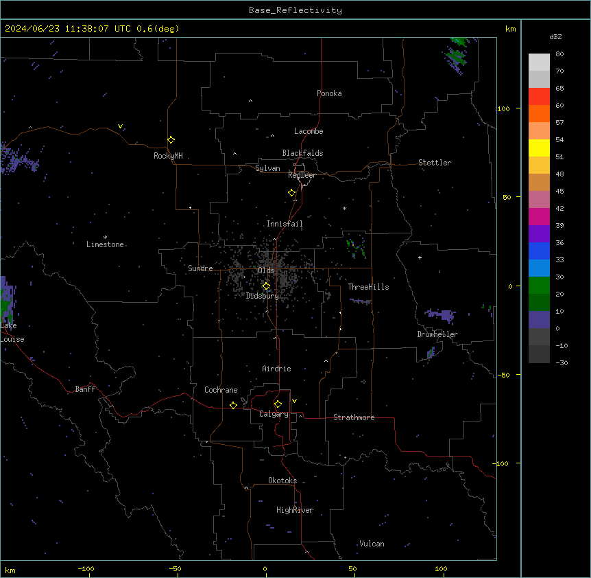Click the white plus marker north of Drumheller
The image size is (591, 578).
pyautogui.click(x=420, y=257)
